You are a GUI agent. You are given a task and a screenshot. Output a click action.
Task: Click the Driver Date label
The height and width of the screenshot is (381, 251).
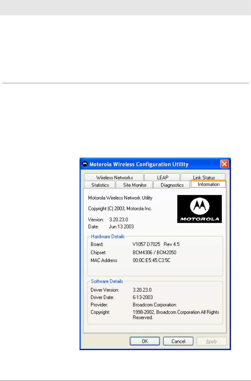point(102,297)
